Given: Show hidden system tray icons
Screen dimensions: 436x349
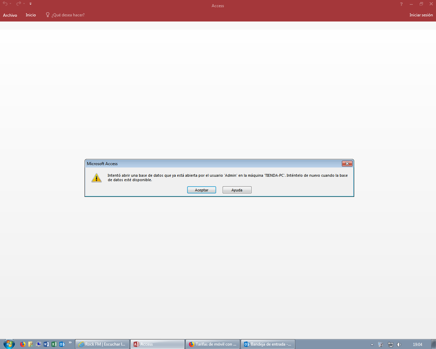Looking at the screenshot, I should tap(372, 345).
